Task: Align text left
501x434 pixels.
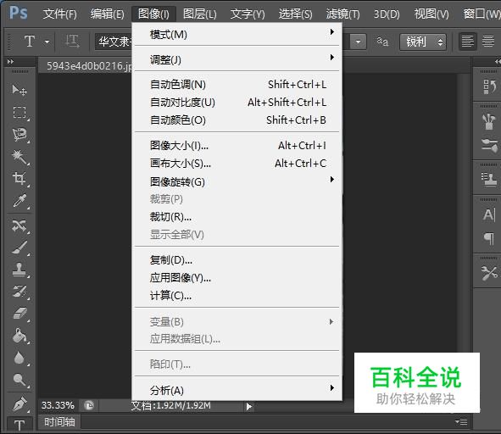Action: pos(467,42)
